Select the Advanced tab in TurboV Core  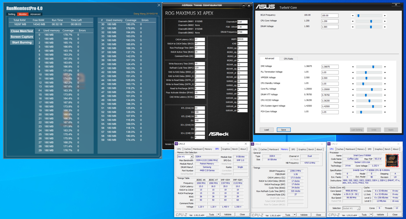270,58
